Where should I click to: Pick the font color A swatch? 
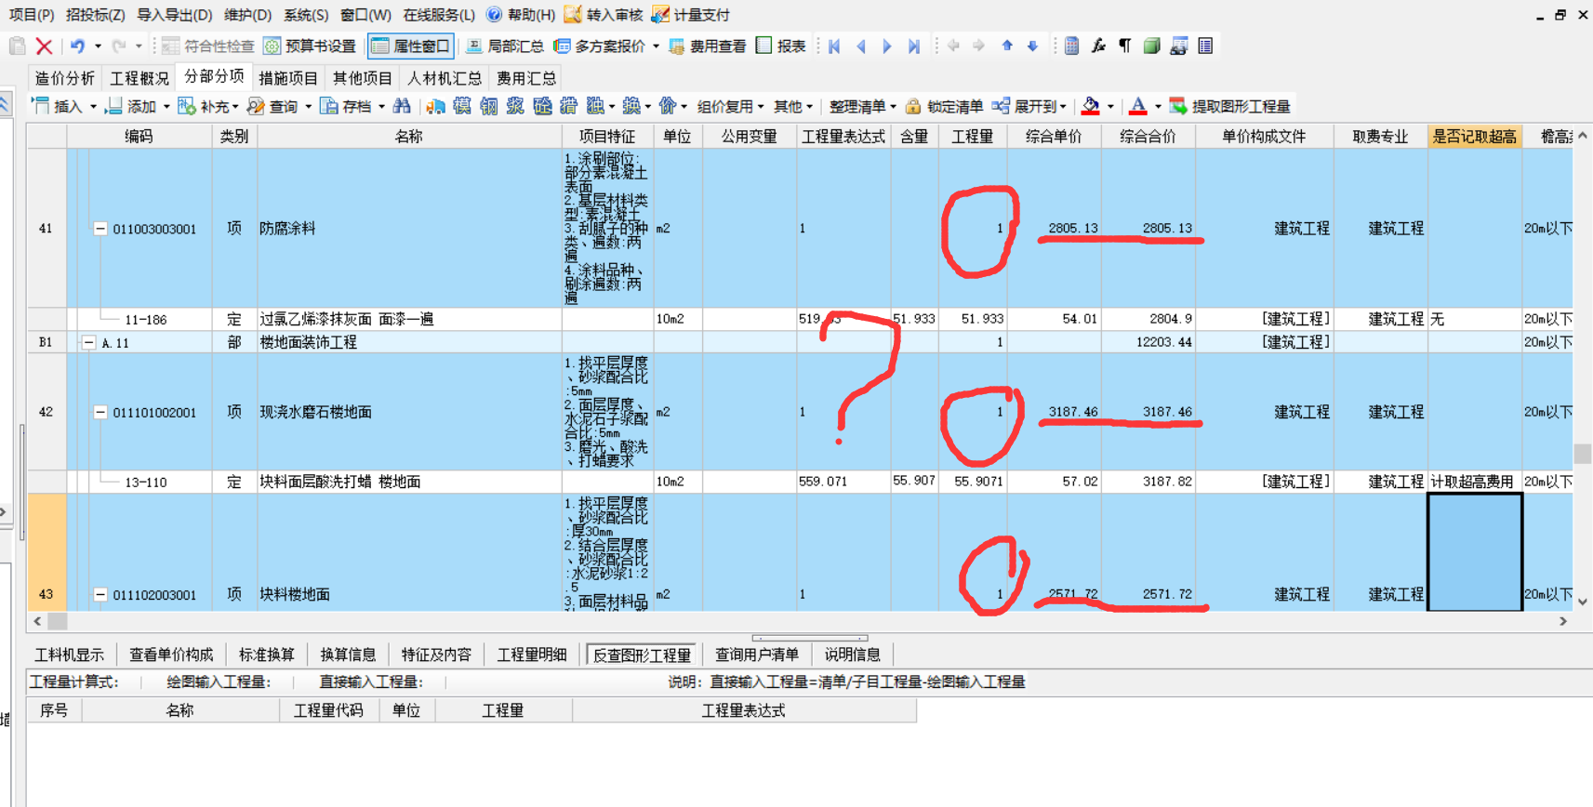coord(1137,106)
